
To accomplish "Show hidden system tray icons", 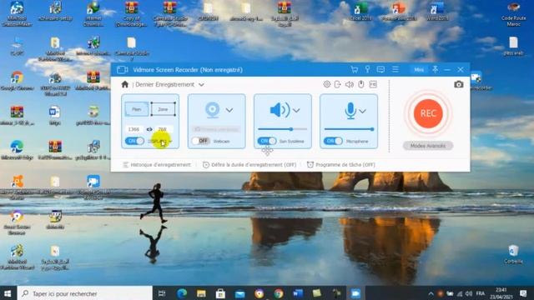I will (431, 293).
